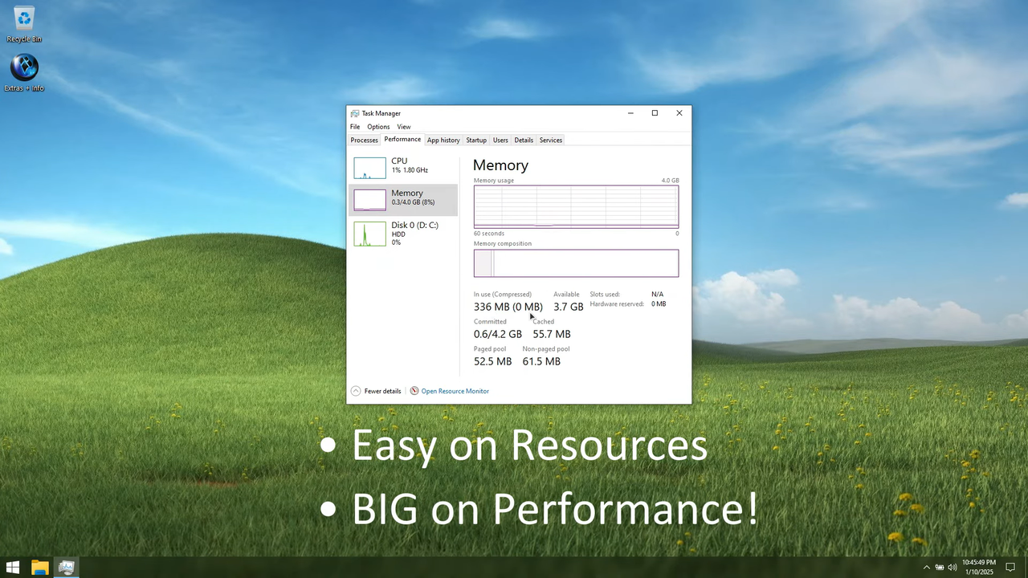Image resolution: width=1028 pixels, height=578 pixels.
Task: Click the Memory usage graph
Action: coord(576,207)
